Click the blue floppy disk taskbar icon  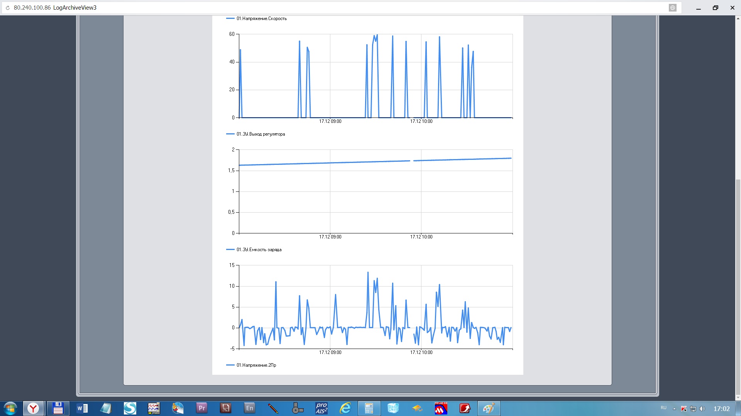pos(58,408)
